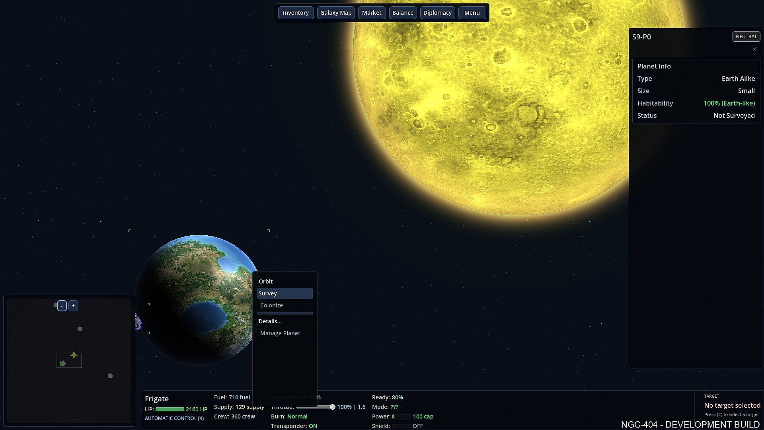Zoom in the minimap with plus button
Viewport: 764px width, 430px height.
pyautogui.click(x=73, y=306)
